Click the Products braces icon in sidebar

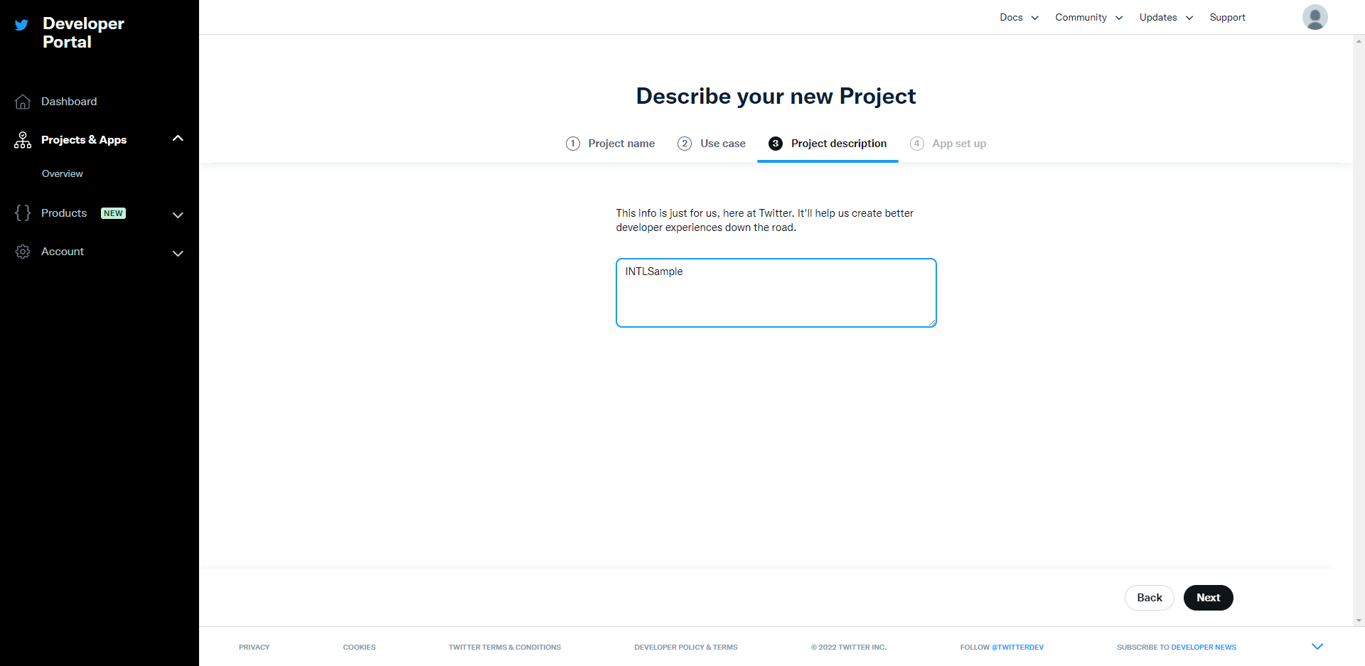22,213
